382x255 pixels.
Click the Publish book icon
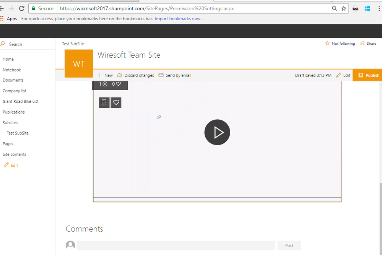point(361,75)
